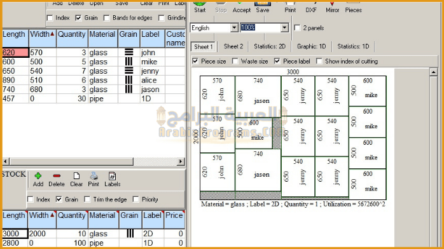Open the Statistics: 2D tab
Screen dimensions: 444x249
tap(270, 46)
